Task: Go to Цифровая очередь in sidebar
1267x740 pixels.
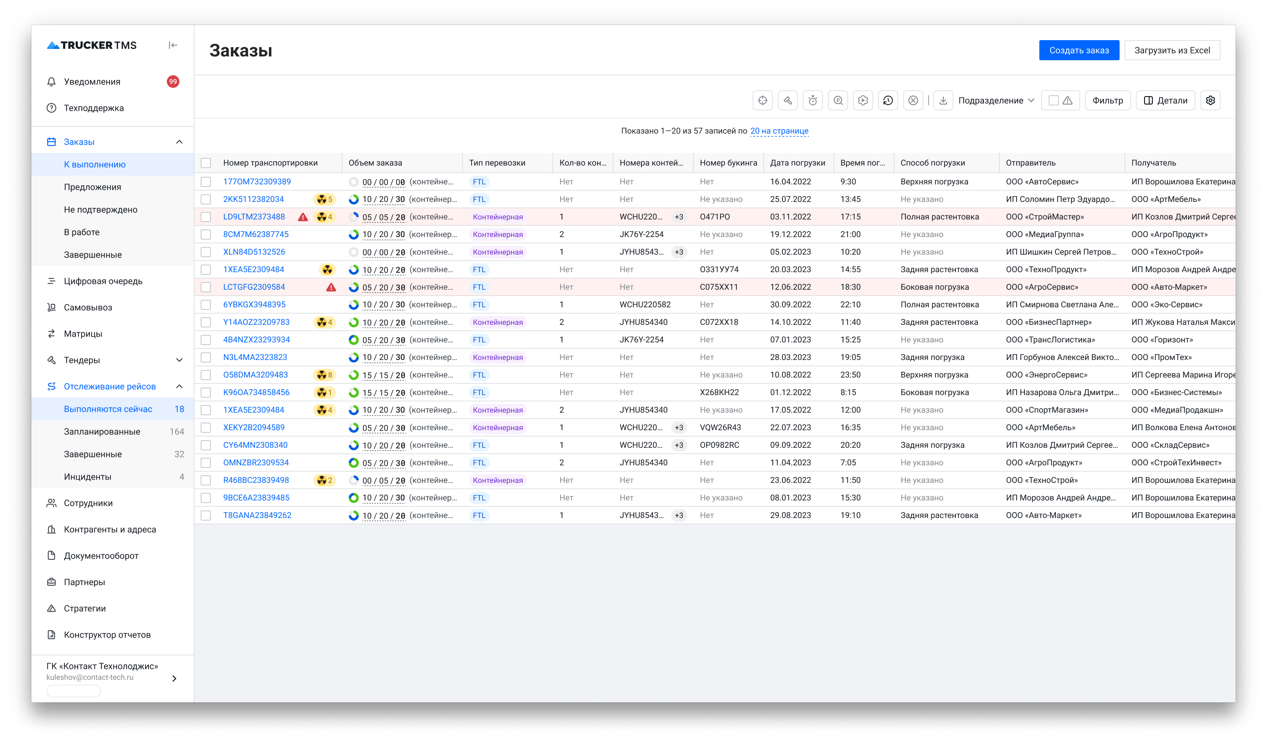Action: point(103,281)
